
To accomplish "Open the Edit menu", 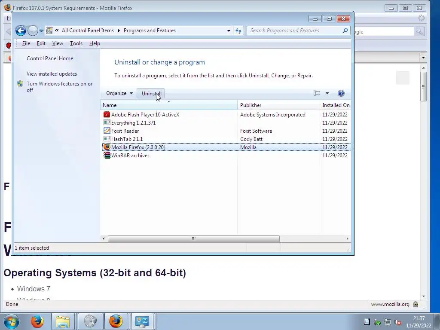I will coord(41,43).
